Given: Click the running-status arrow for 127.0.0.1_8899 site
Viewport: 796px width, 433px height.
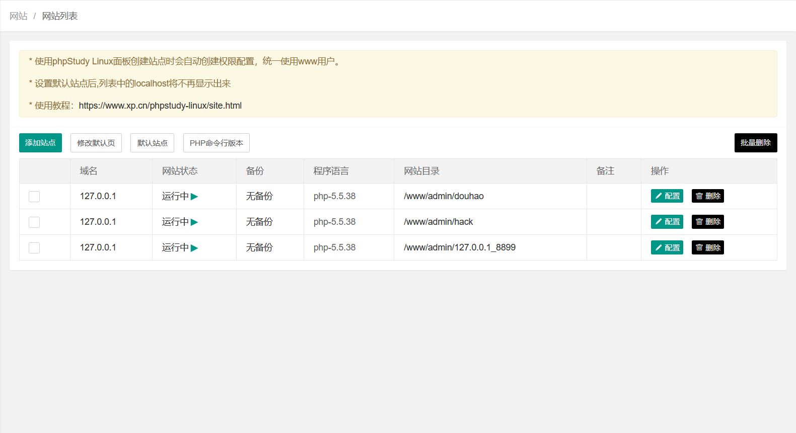Looking at the screenshot, I should (194, 248).
